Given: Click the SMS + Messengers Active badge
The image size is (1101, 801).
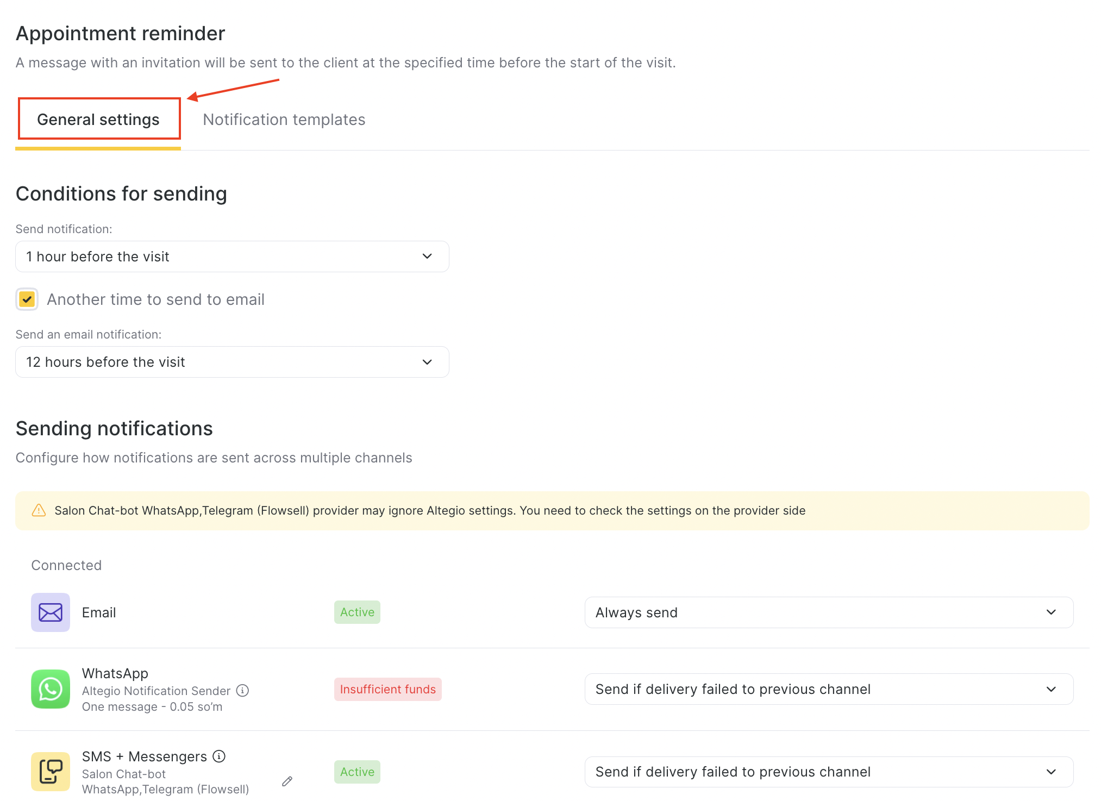Looking at the screenshot, I should click(357, 772).
